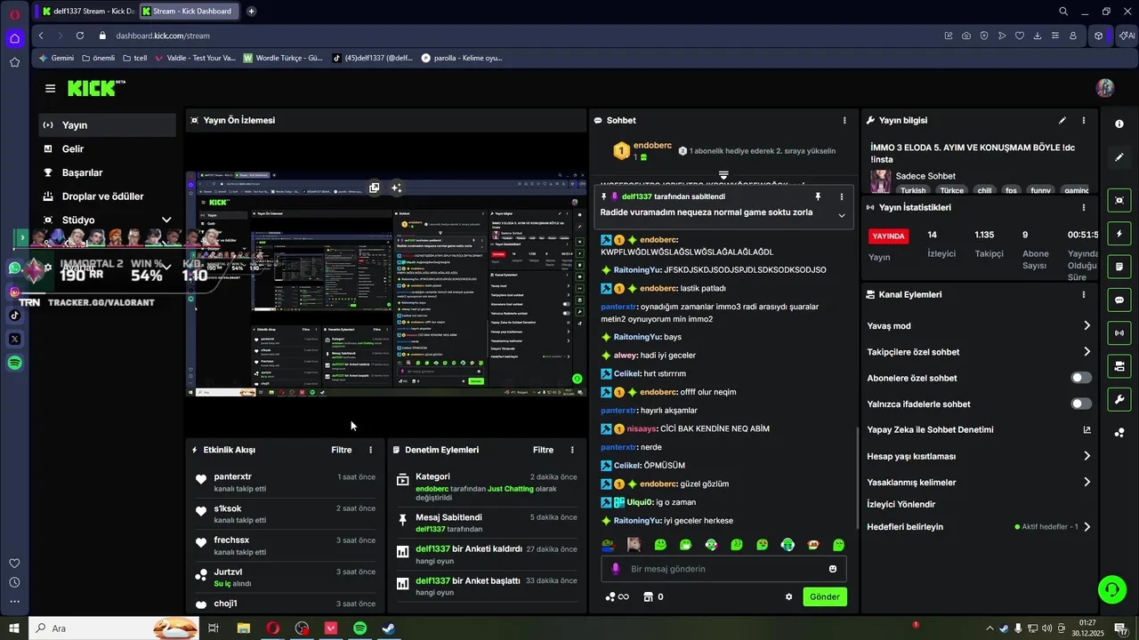Open WhatsApp in Opera sidebar
The image size is (1139, 640).
[14, 268]
